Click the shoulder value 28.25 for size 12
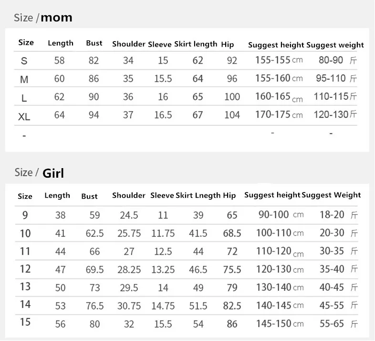This screenshot has height=341, width=375. [x=129, y=270]
